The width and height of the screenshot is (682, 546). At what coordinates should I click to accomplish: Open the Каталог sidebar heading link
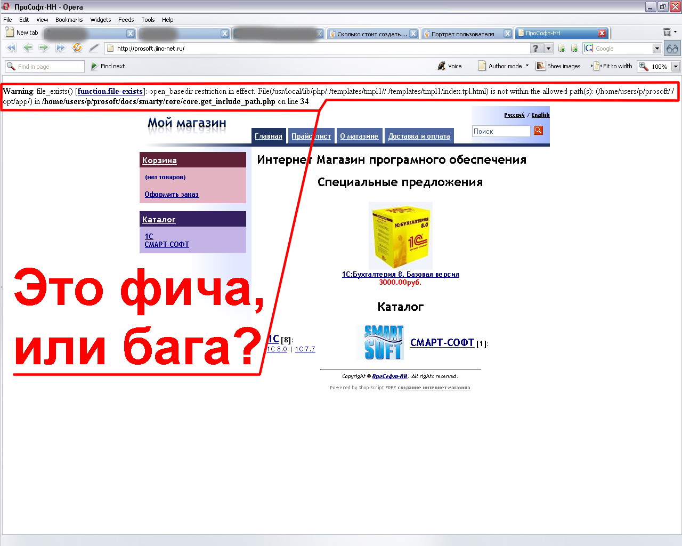pos(159,220)
